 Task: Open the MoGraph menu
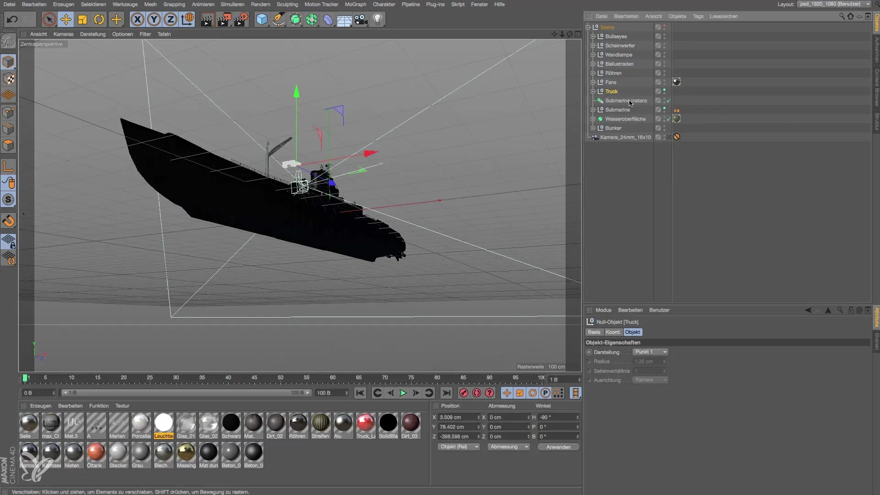[x=355, y=4]
